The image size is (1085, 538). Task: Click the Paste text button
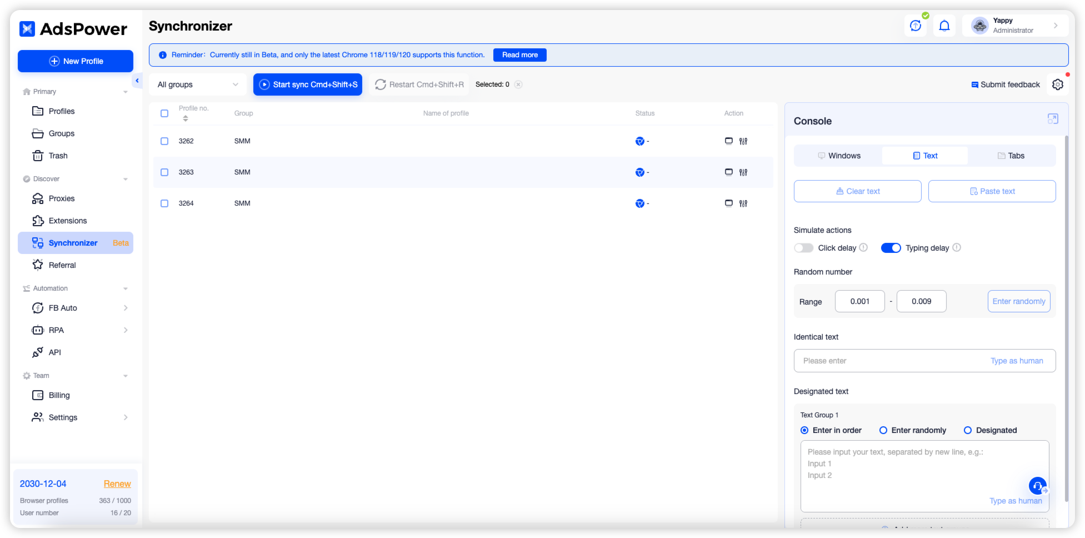(x=992, y=191)
